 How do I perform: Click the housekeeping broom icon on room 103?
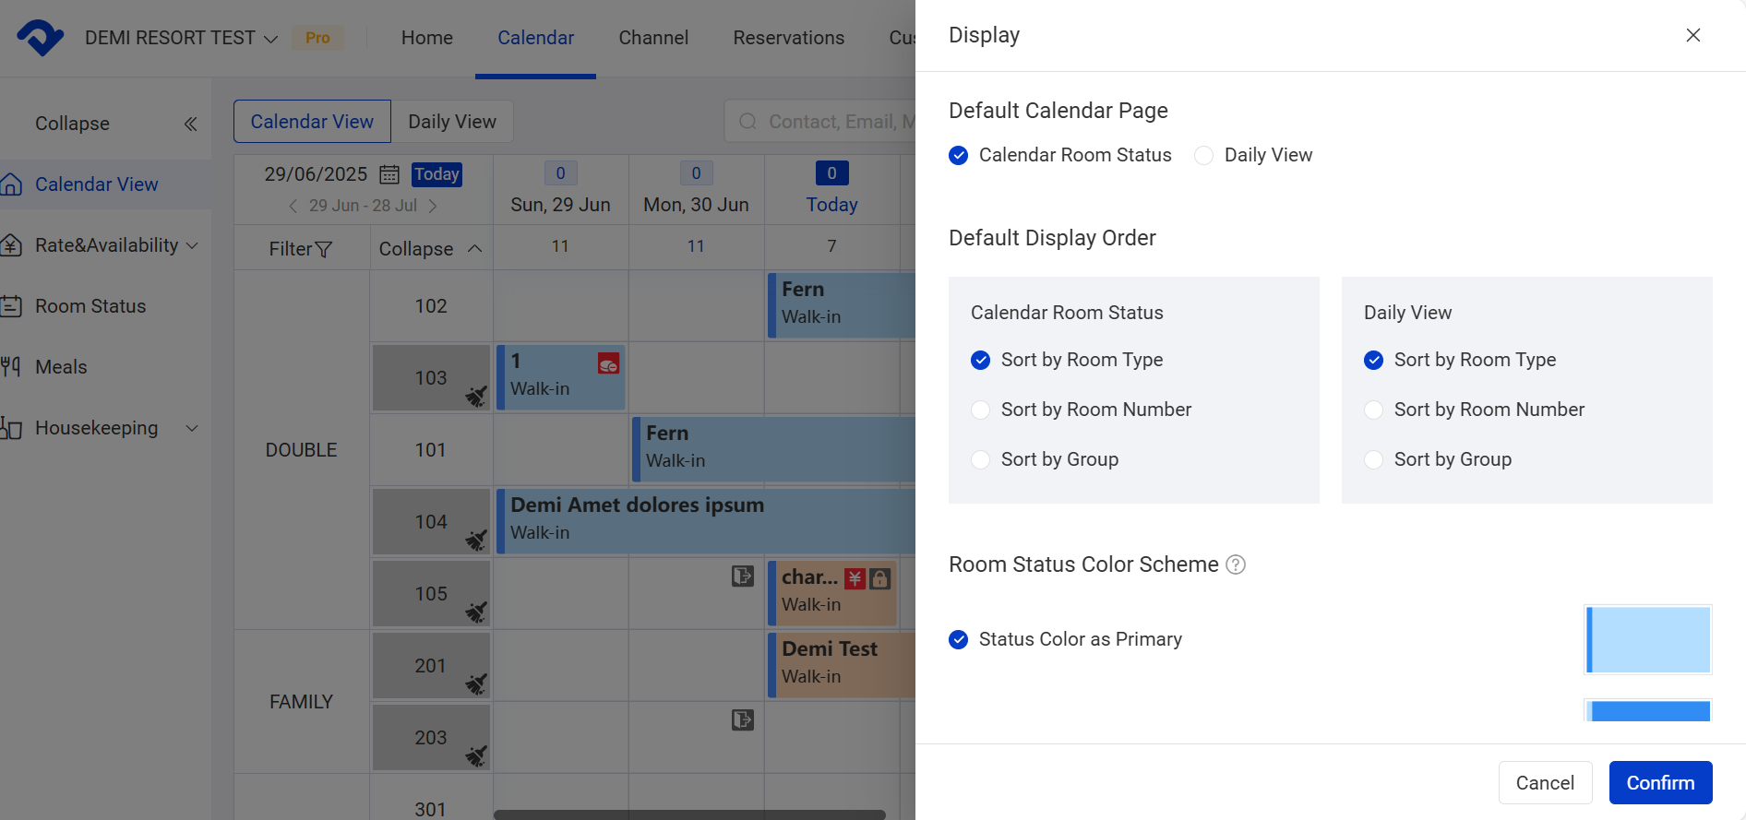(x=475, y=396)
